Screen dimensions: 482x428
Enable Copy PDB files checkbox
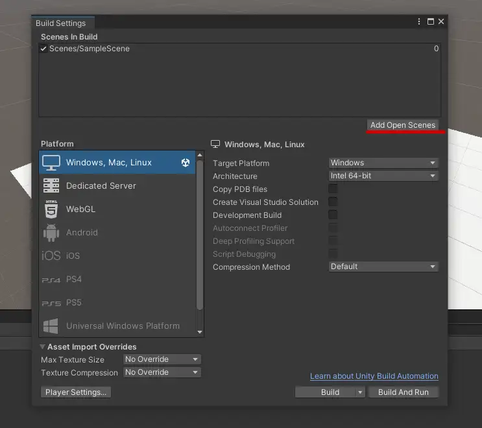(333, 189)
